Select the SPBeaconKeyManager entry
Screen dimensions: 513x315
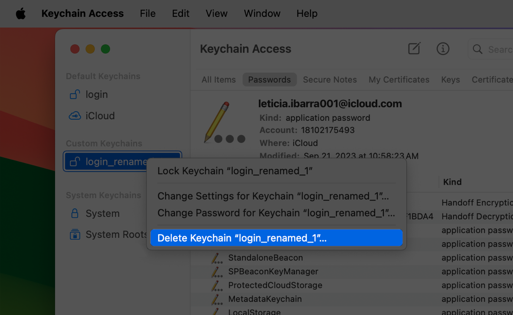pos(273,272)
